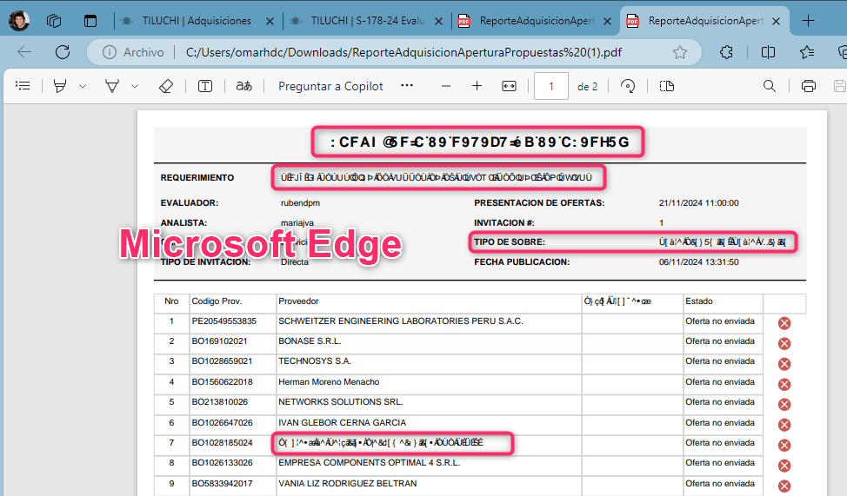Open more PDF toolbar options
The width and height of the screenshot is (847, 496).
[x=407, y=85]
